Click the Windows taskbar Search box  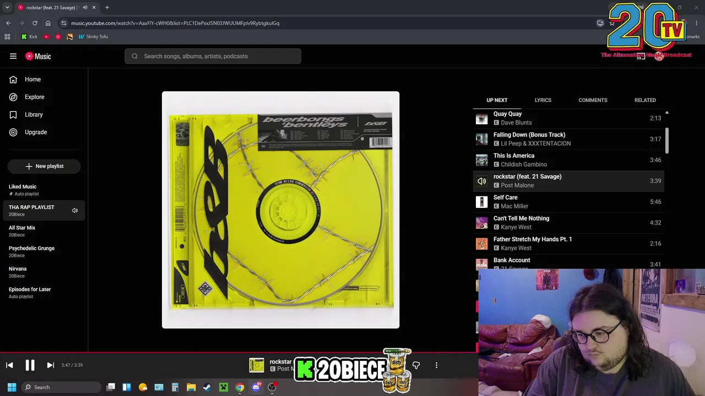(61, 387)
